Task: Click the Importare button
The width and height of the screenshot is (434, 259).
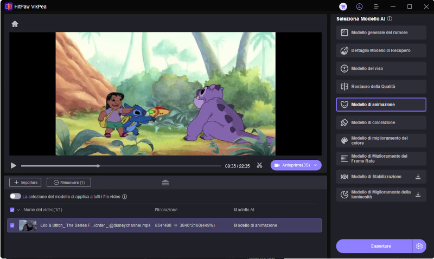Action: click(x=25, y=183)
